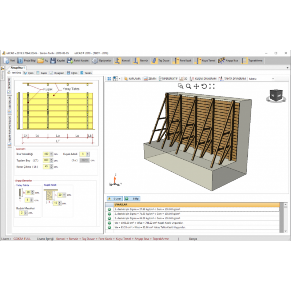Click the Toplam Boy (LT) field
This screenshot has width=291, height=291.
[x=46, y=160]
